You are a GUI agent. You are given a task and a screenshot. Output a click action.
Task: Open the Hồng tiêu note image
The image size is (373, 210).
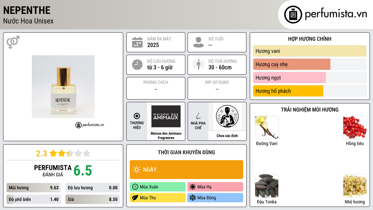point(355,127)
